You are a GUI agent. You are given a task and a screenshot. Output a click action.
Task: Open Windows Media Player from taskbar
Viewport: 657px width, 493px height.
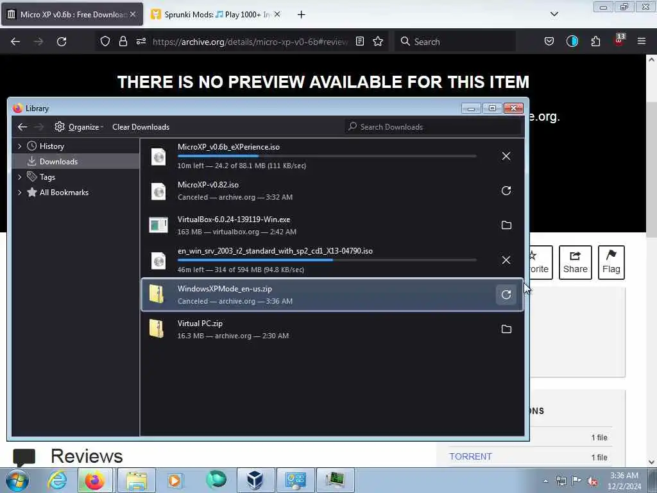tap(175, 480)
